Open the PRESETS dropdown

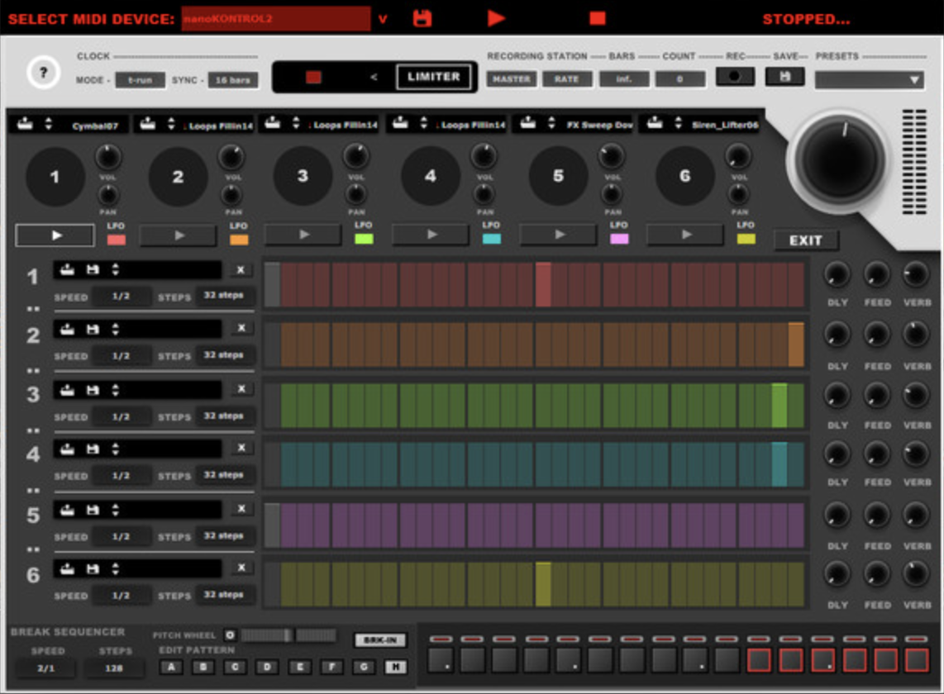tap(870, 80)
